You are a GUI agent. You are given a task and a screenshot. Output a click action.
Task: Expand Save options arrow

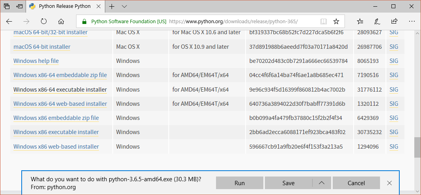[321, 183]
